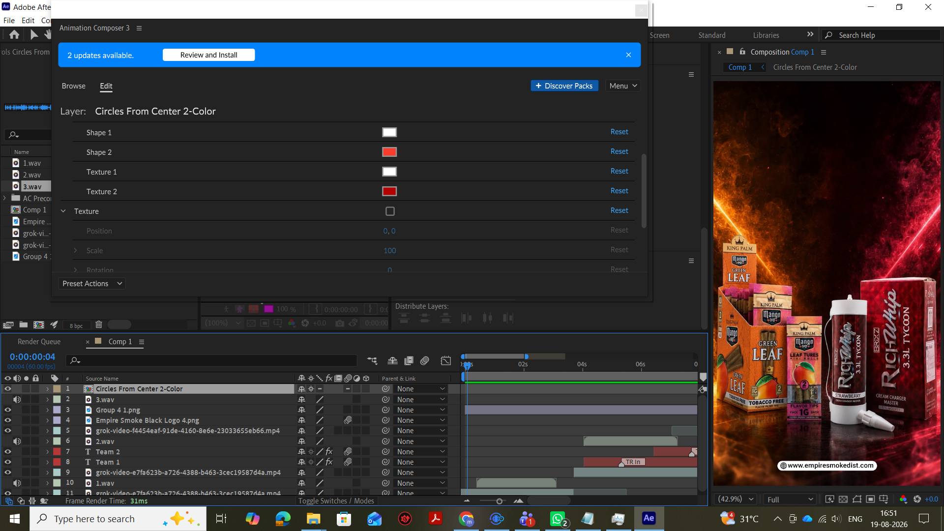This screenshot has width=944, height=531.
Task: Open the Composition Mini-Flowchart icon
Action: click(372, 360)
